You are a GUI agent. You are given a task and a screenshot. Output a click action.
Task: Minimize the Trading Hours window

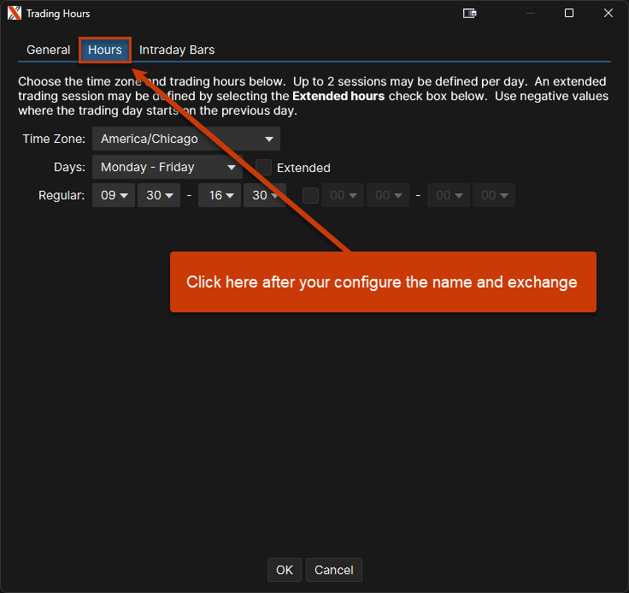pos(530,13)
